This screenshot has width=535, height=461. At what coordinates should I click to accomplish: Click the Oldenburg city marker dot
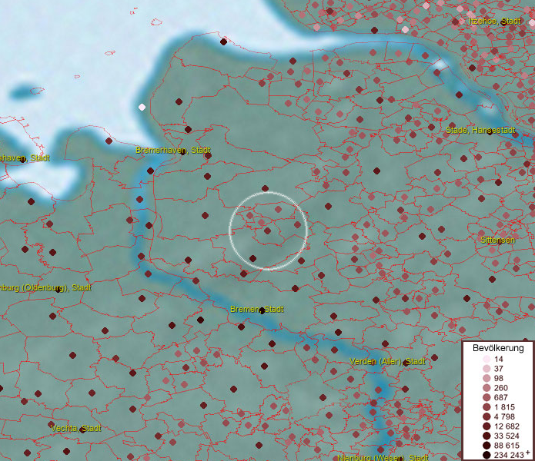coord(59,290)
